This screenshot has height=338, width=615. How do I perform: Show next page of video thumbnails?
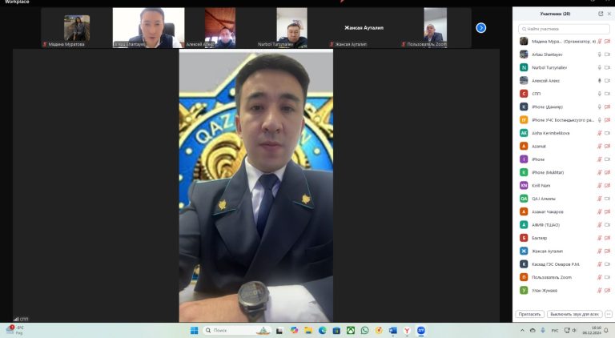coord(480,28)
